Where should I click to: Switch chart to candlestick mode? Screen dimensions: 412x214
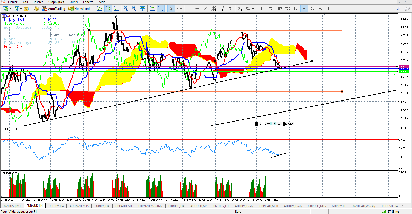click(108, 8)
